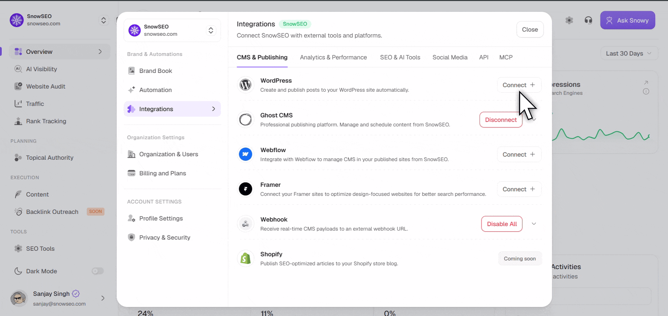The width and height of the screenshot is (668, 316).
Task: Click the Integrations puzzle icon
Action: [131, 109]
